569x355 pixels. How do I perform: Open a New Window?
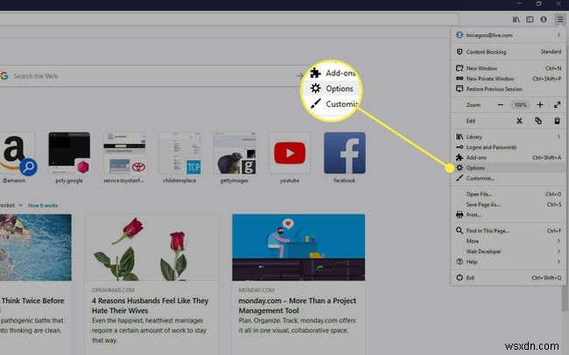508,68
